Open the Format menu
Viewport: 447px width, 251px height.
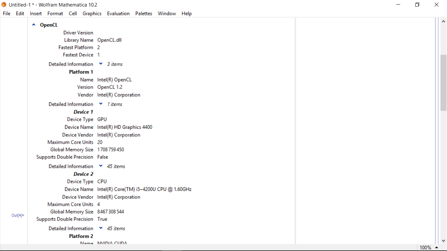55,13
